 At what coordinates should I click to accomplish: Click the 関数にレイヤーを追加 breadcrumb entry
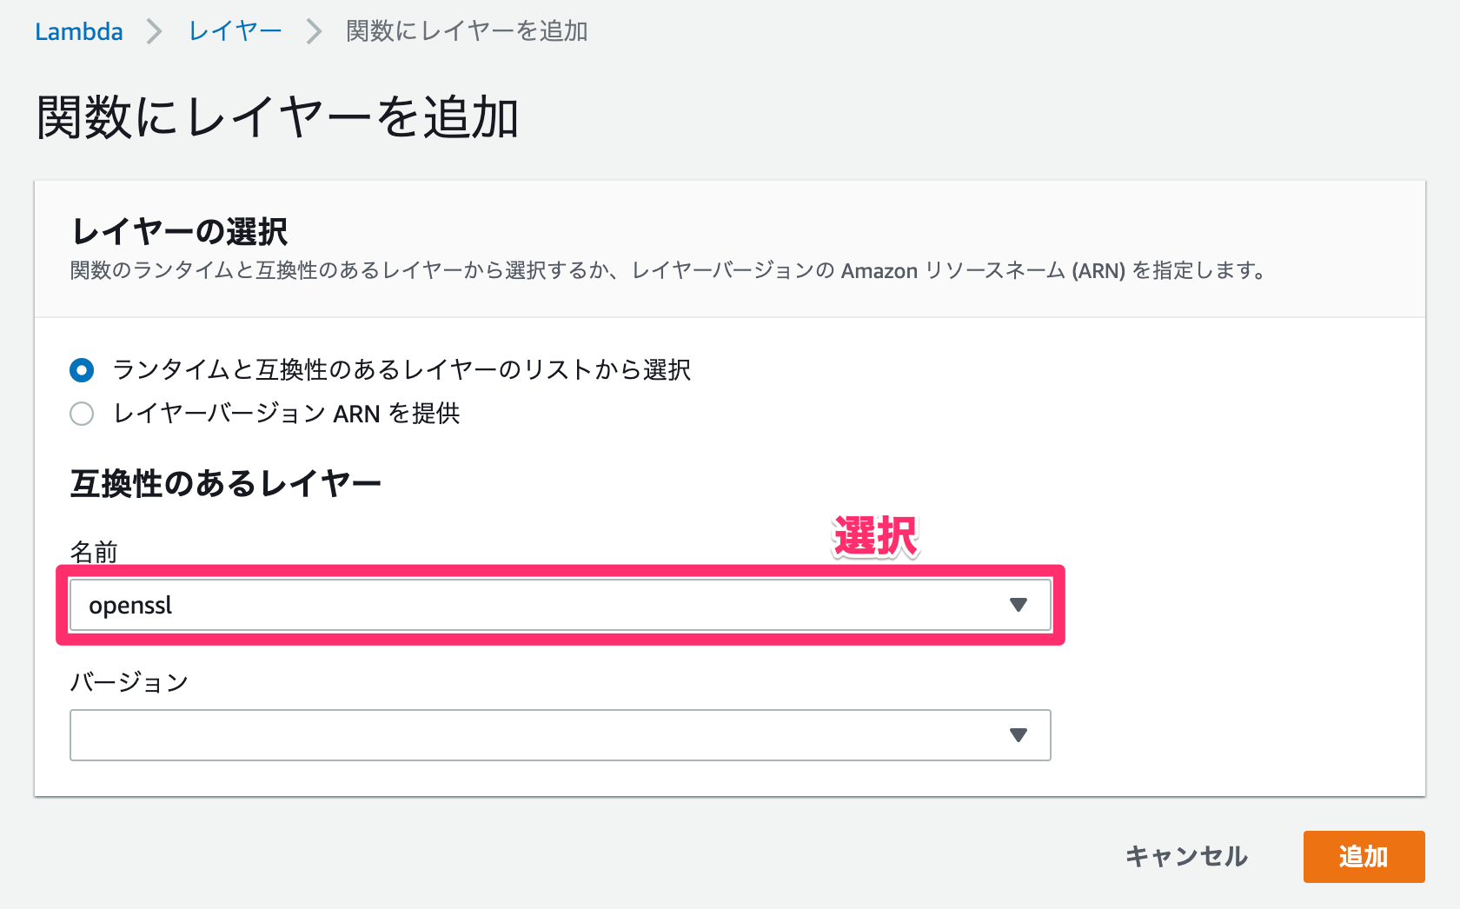(466, 30)
